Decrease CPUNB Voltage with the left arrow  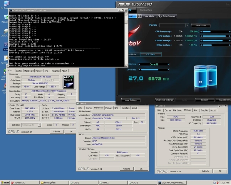coord(201,40)
